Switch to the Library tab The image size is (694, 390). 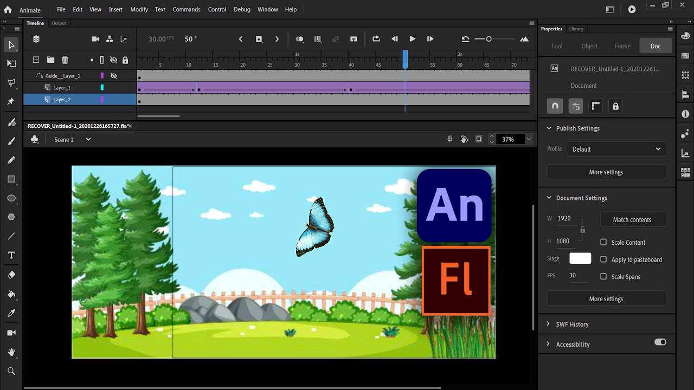tap(576, 29)
